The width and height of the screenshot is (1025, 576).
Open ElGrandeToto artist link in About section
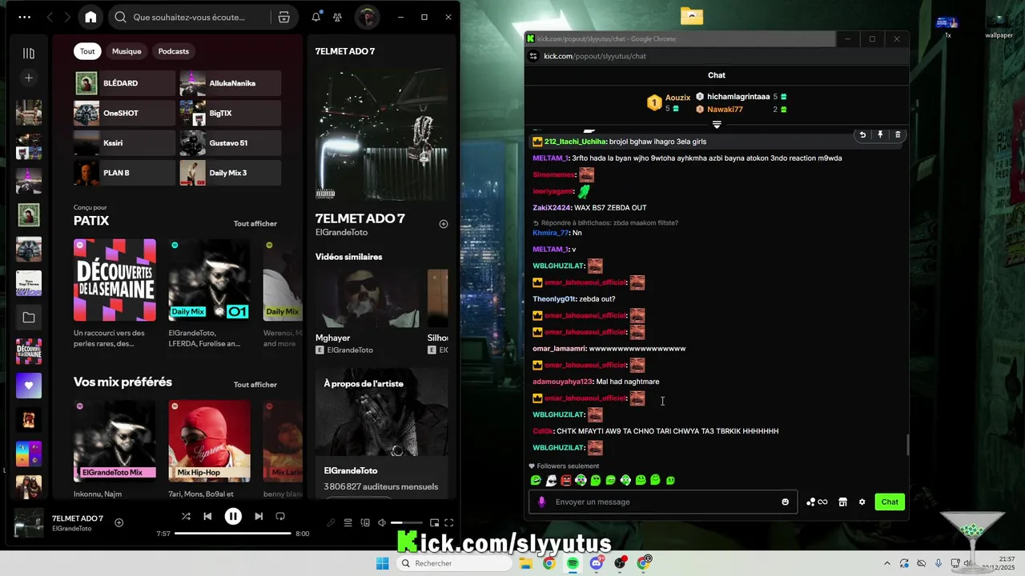pyautogui.click(x=350, y=470)
